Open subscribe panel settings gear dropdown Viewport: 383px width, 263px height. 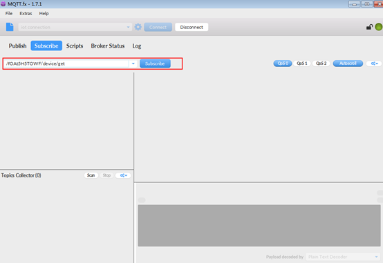pos(374,64)
